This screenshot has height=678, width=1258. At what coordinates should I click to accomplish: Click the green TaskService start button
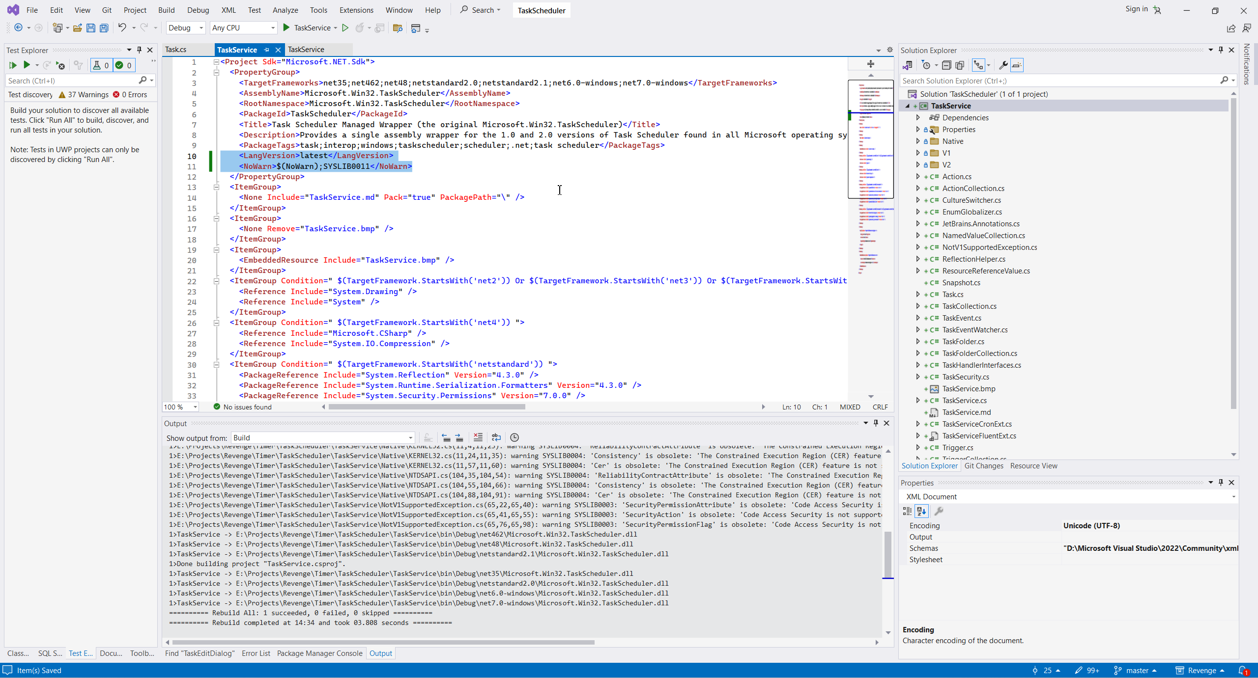[286, 28]
